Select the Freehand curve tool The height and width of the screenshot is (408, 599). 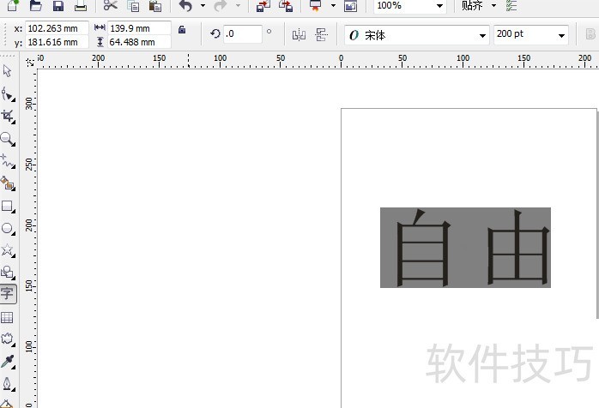(x=8, y=161)
